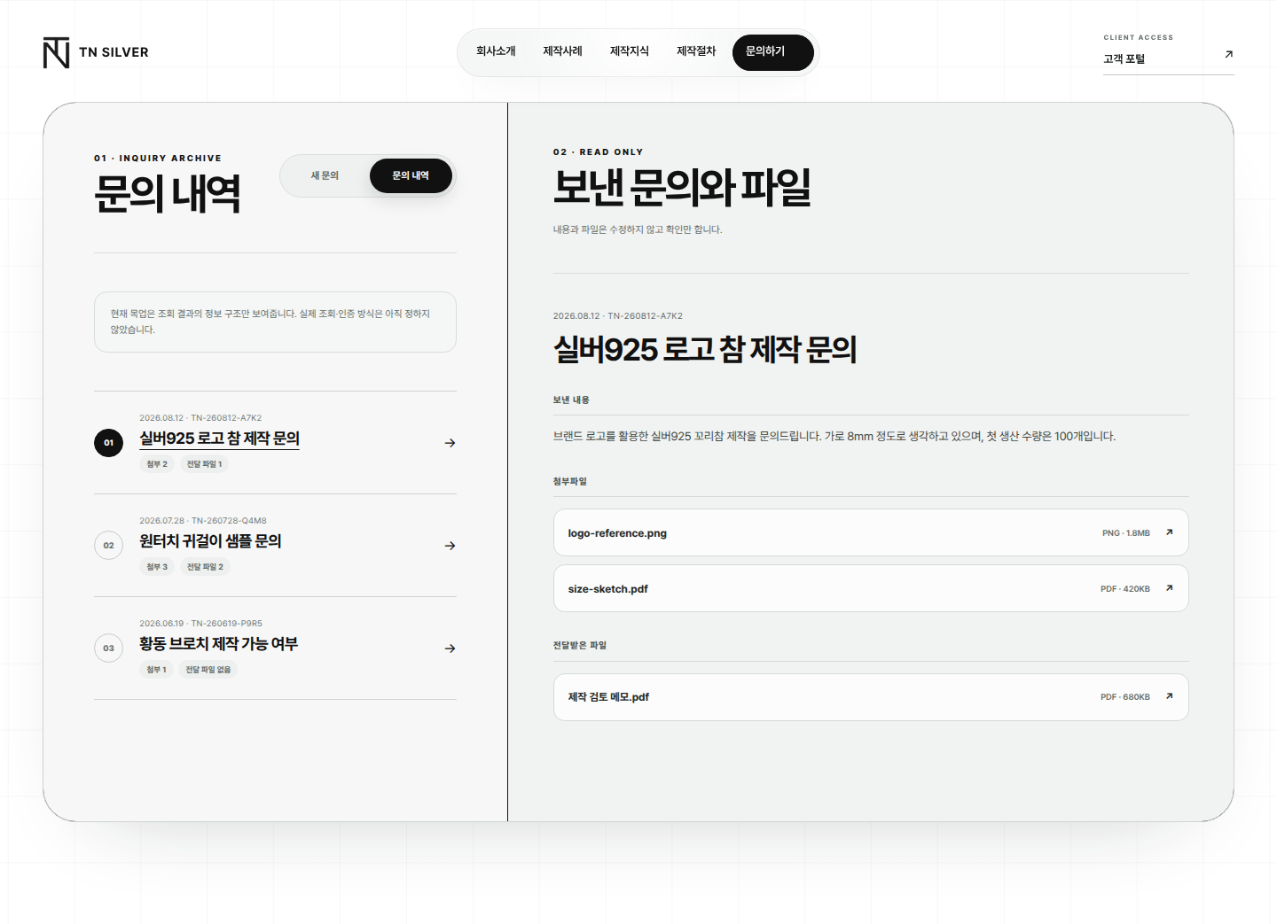Click the 제작절차 navigation item

696,51
